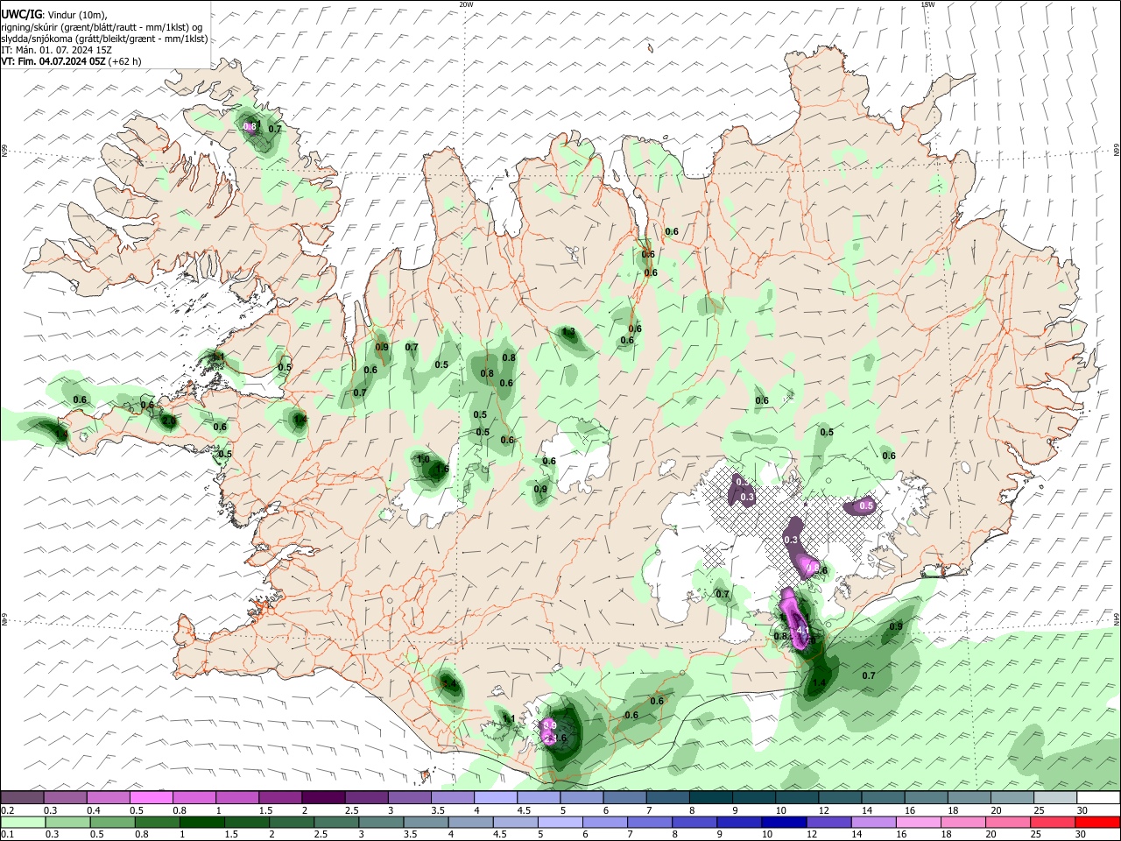
Task: Click the 1.4 rain value off the southeast coast
Action: pos(819,682)
